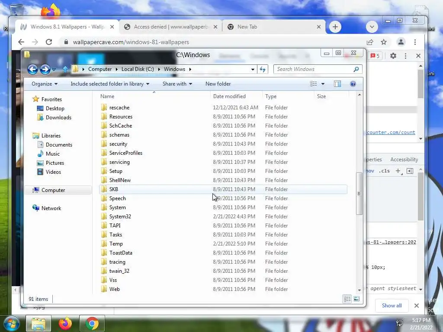Image resolution: width=443 pixels, height=332 pixels.
Task: Open a new Chrome tab
Action: pyautogui.click(x=335, y=27)
